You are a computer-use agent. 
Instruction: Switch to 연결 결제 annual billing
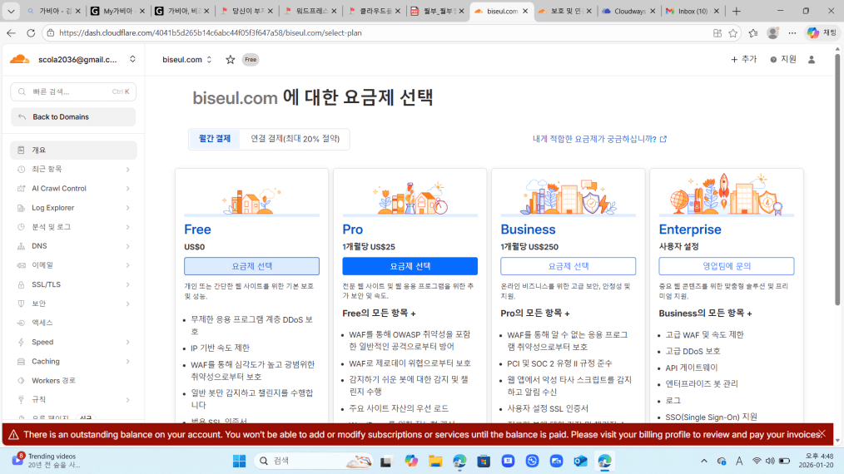coord(295,139)
